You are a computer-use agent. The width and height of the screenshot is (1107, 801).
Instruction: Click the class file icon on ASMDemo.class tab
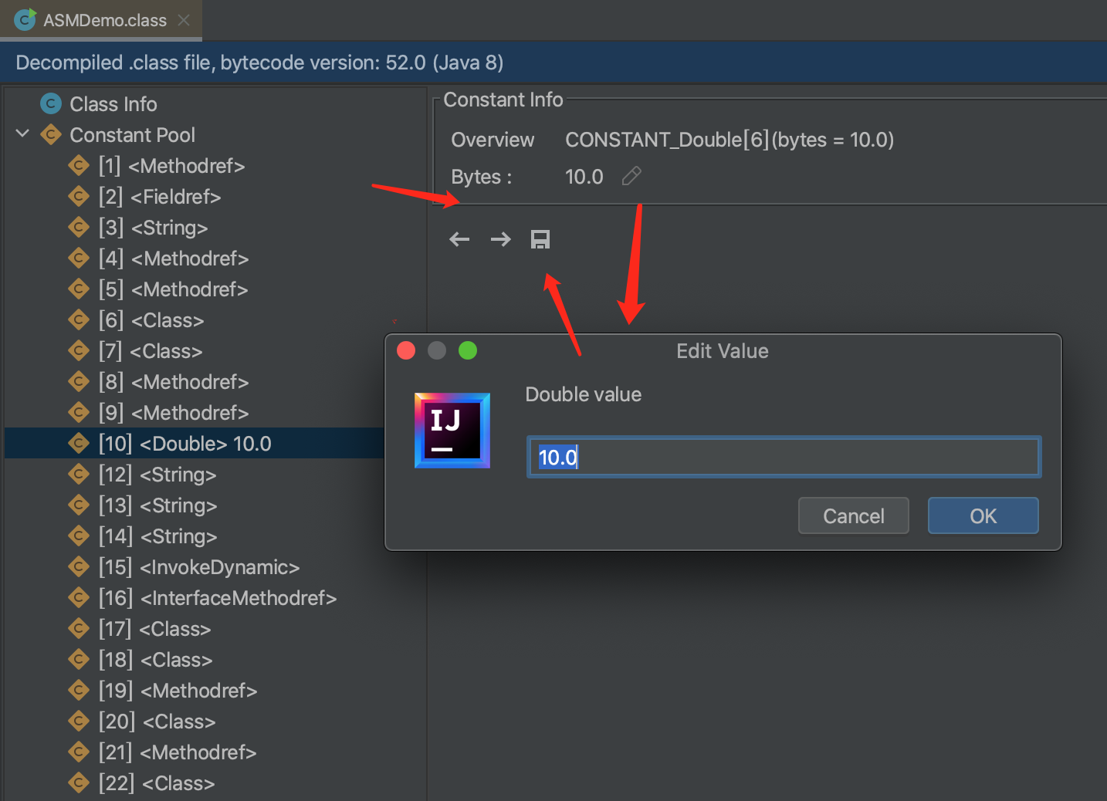click(x=25, y=19)
